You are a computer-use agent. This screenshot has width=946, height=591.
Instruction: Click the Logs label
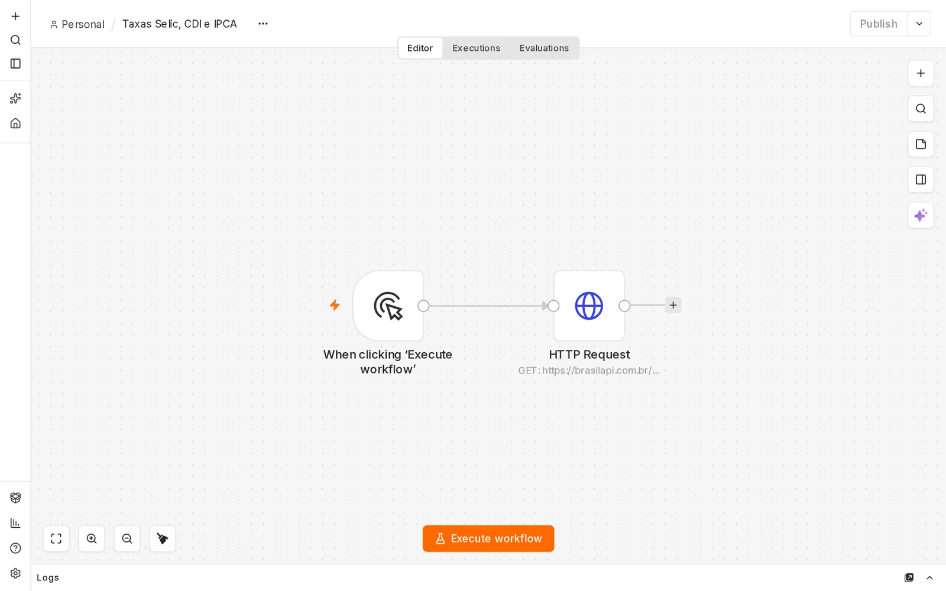coord(48,577)
